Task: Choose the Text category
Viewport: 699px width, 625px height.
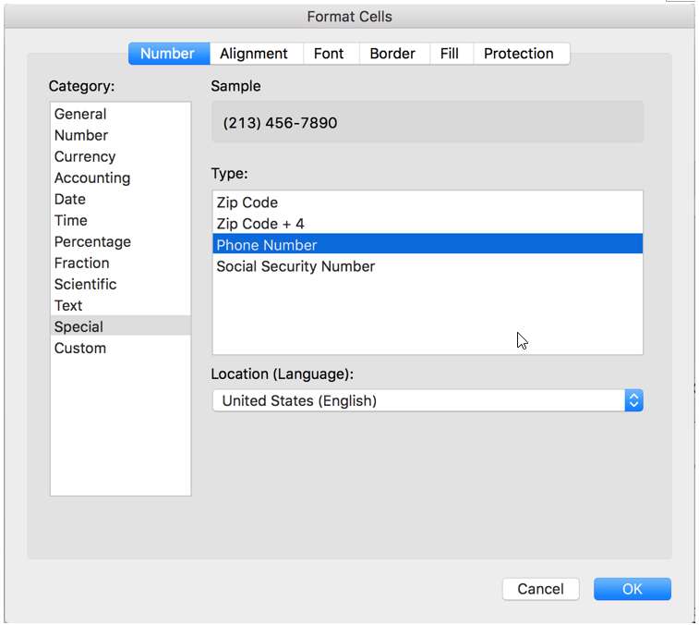Action: tap(120, 305)
